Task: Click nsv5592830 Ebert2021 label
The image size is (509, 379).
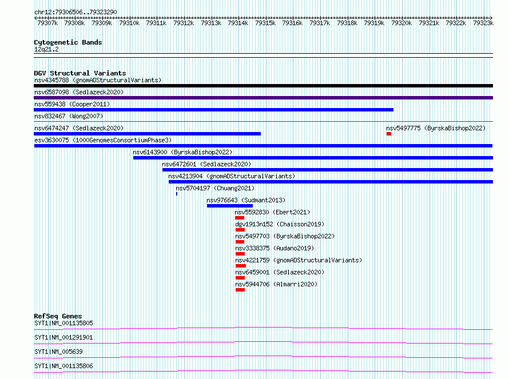Action: pos(272,212)
